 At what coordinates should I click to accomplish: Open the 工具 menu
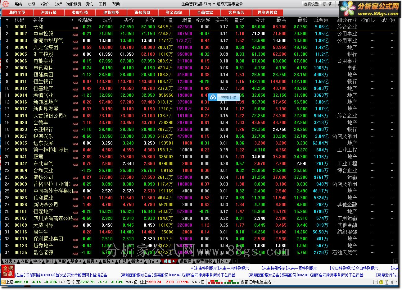pyautogui.click(x=102, y=4)
